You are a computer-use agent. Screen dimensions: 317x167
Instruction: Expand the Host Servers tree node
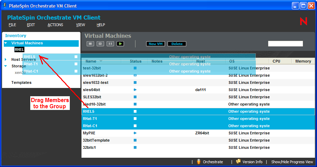click(6, 59)
